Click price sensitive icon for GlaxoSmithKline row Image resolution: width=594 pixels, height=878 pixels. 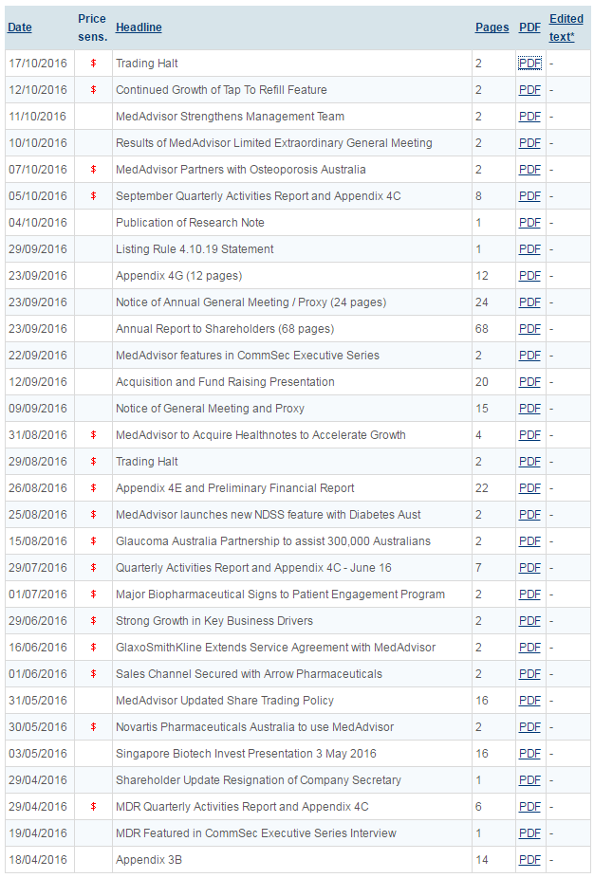click(93, 648)
